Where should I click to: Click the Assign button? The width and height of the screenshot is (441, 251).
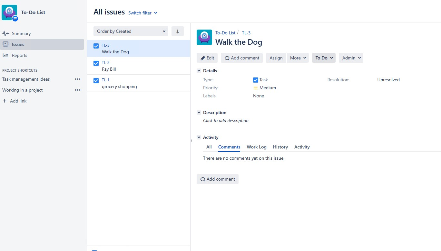pos(276,58)
